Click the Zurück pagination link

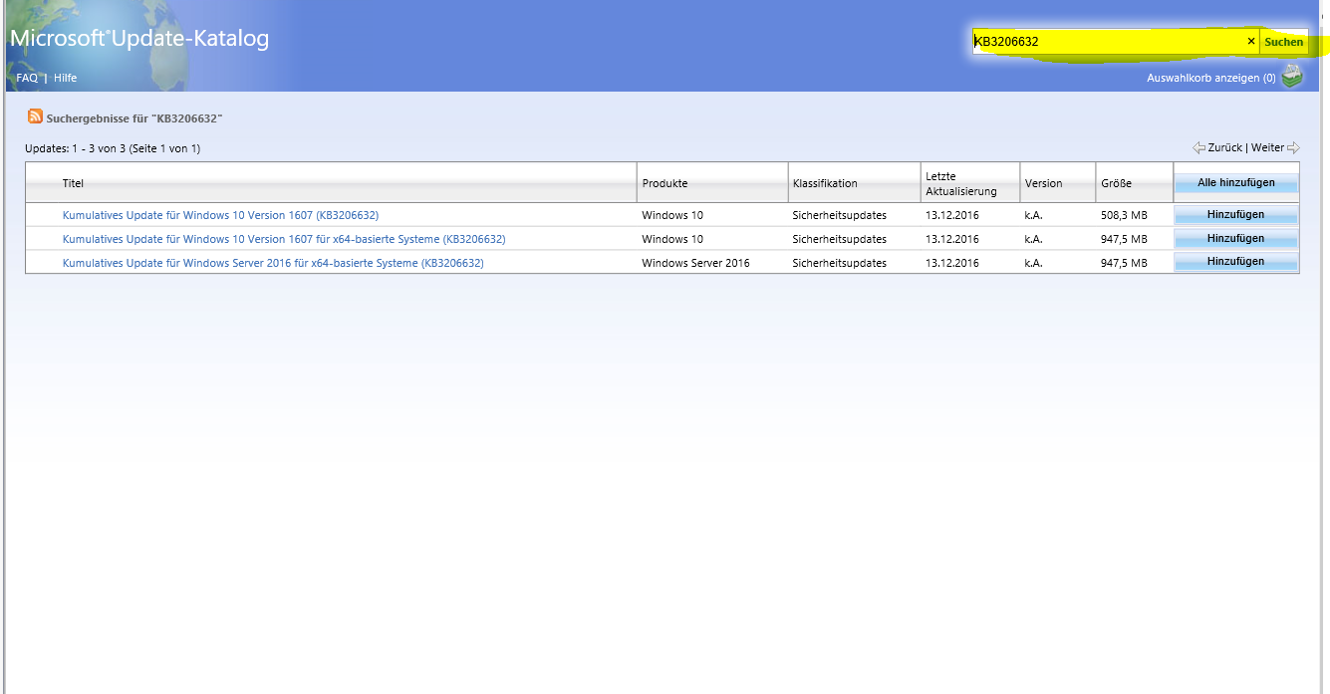[1224, 148]
